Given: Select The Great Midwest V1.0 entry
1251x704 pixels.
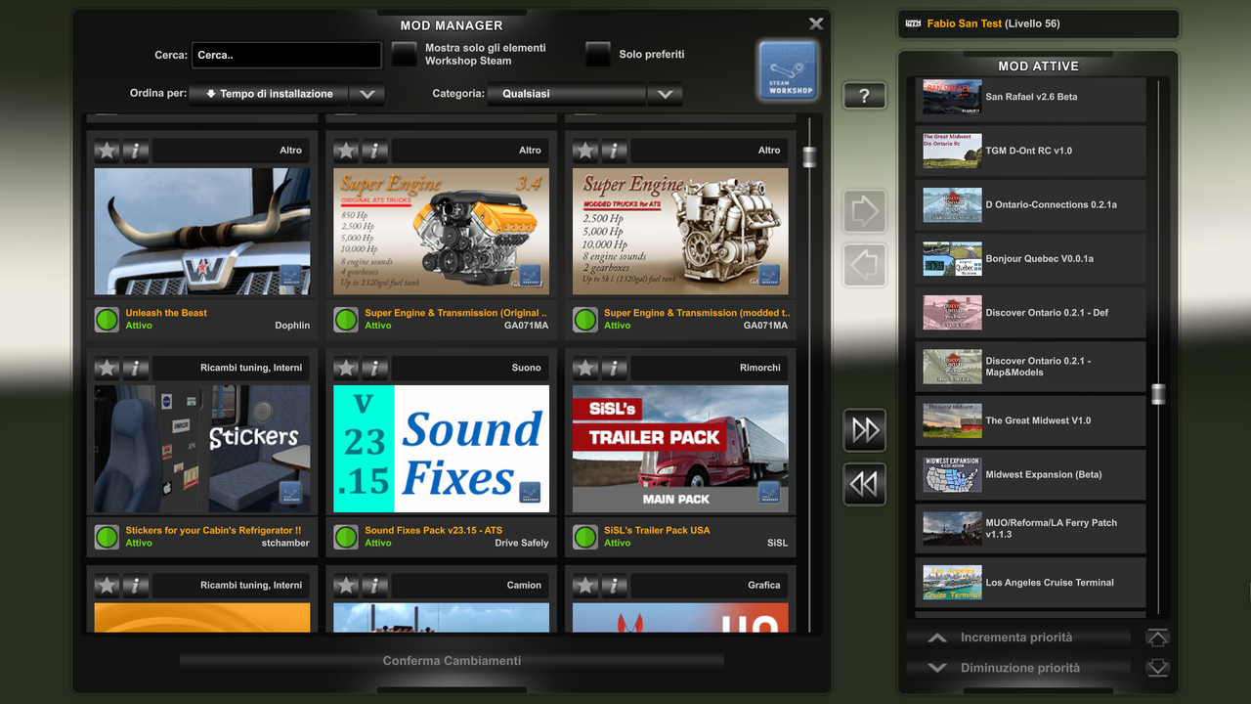Looking at the screenshot, I should coord(1031,420).
